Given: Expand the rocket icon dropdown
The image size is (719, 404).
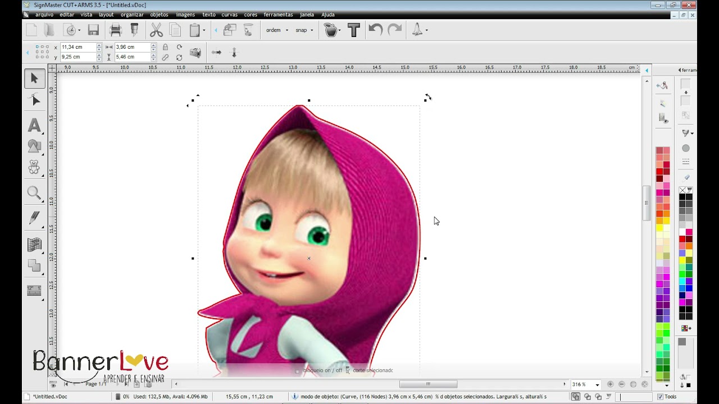Looking at the screenshot, I should 427,31.
